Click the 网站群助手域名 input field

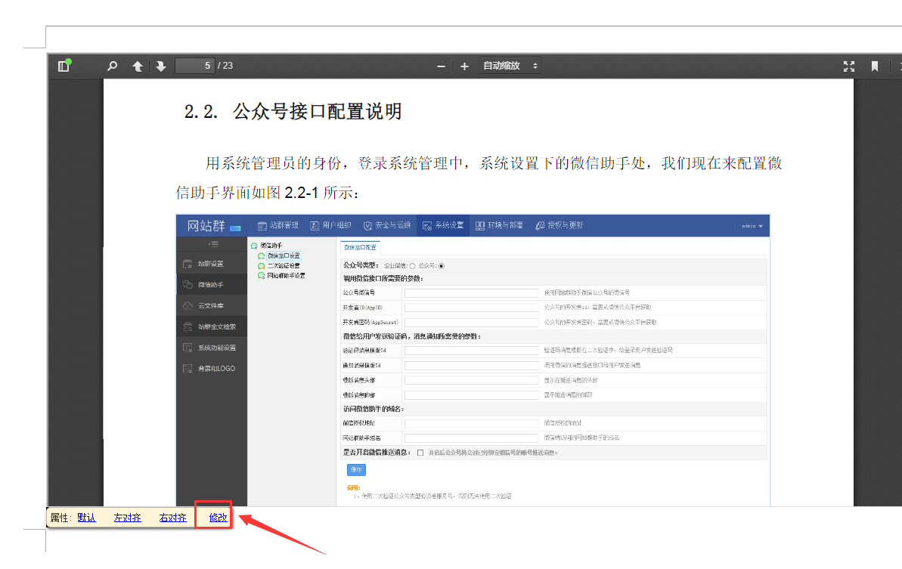[471, 438]
